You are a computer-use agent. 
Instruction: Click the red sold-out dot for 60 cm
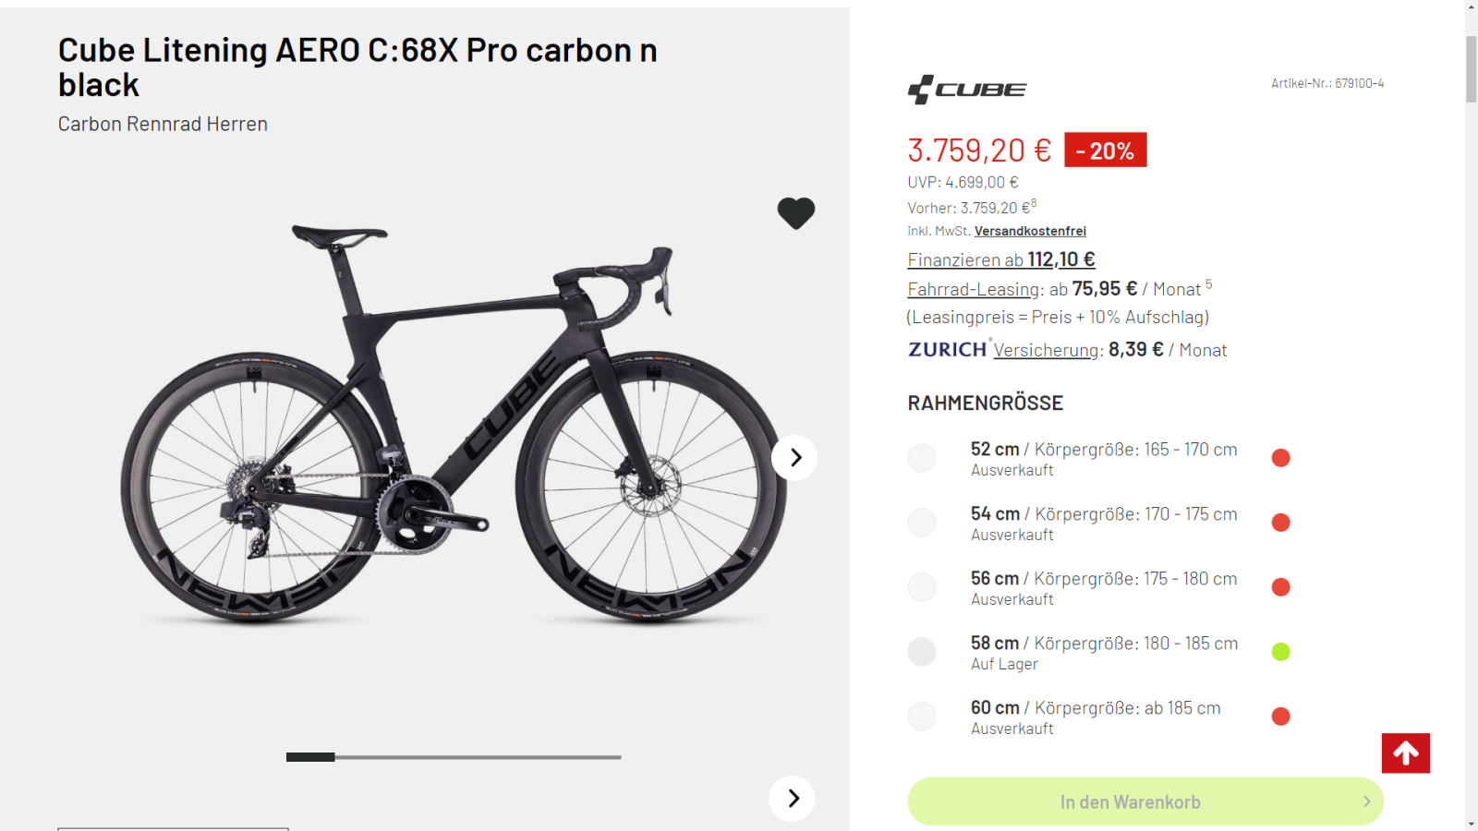(x=1280, y=717)
